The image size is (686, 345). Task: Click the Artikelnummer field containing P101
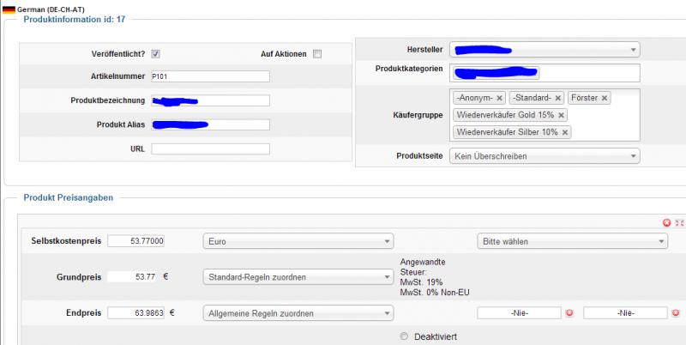[210, 76]
